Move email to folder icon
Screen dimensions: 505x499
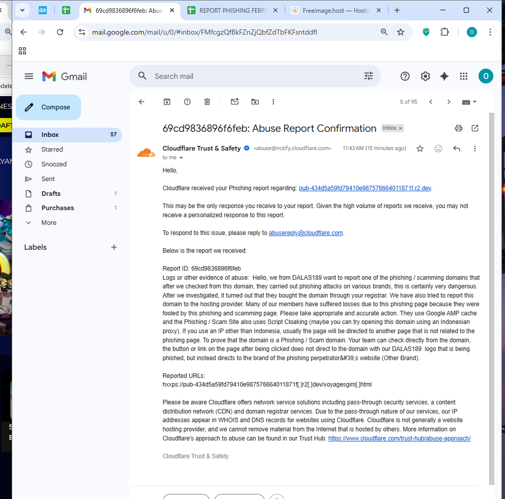click(x=255, y=102)
